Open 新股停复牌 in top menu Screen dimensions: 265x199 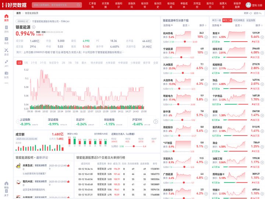click(x=237, y=5)
